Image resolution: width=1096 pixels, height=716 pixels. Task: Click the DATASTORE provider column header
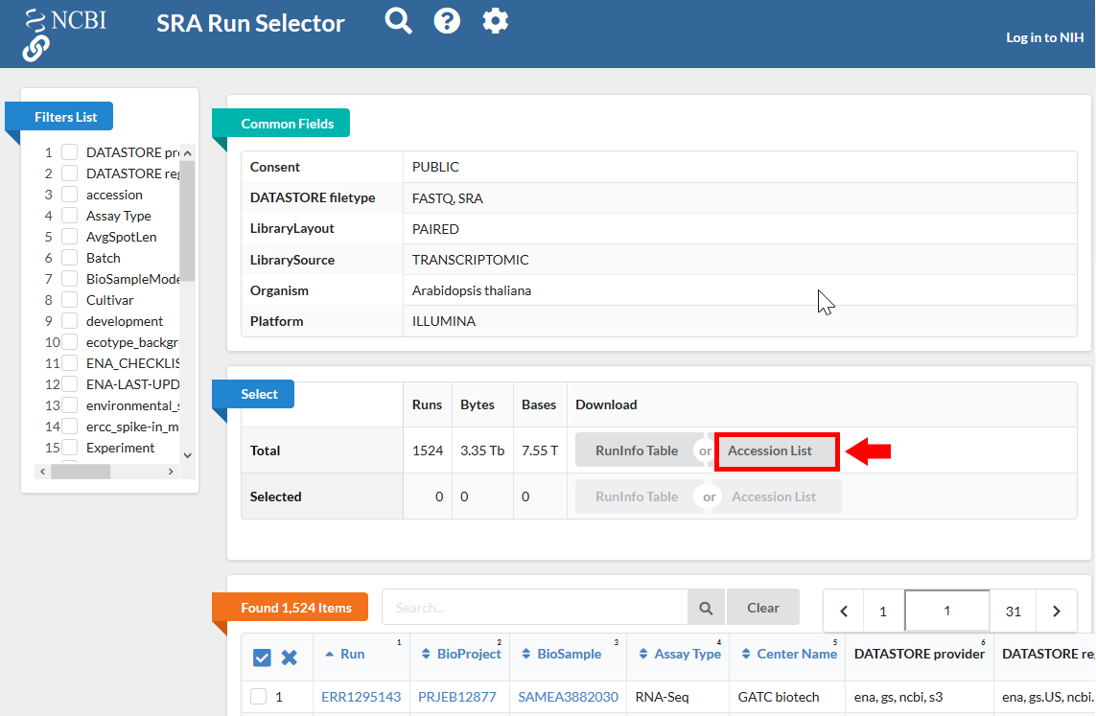[x=920, y=654]
